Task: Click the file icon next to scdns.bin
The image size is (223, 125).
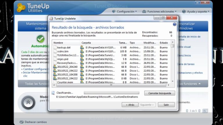Action: pyautogui.click(x=55, y=51)
